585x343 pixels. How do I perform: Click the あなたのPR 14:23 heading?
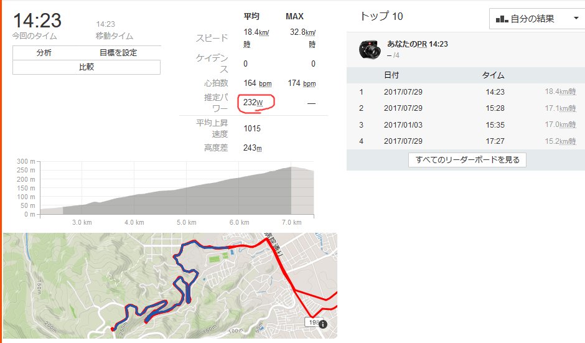(x=417, y=44)
